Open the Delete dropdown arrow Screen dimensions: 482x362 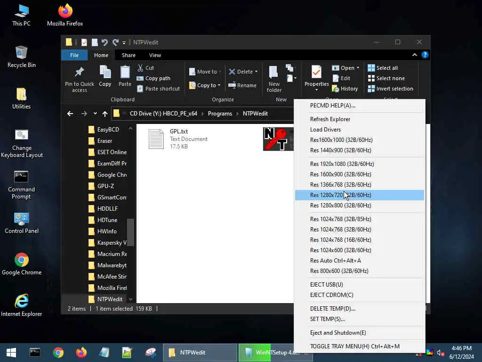256,72
